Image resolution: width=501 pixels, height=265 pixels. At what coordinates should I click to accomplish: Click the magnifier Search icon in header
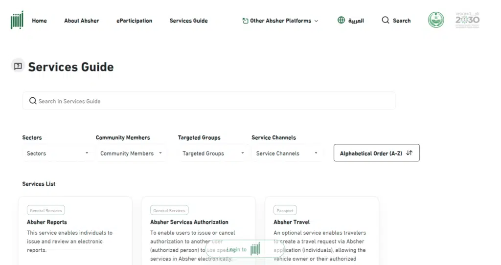386,21
